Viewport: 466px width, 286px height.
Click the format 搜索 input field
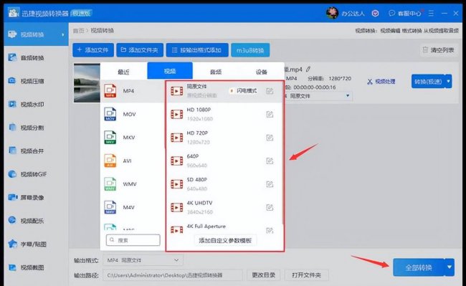[x=133, y=240]
